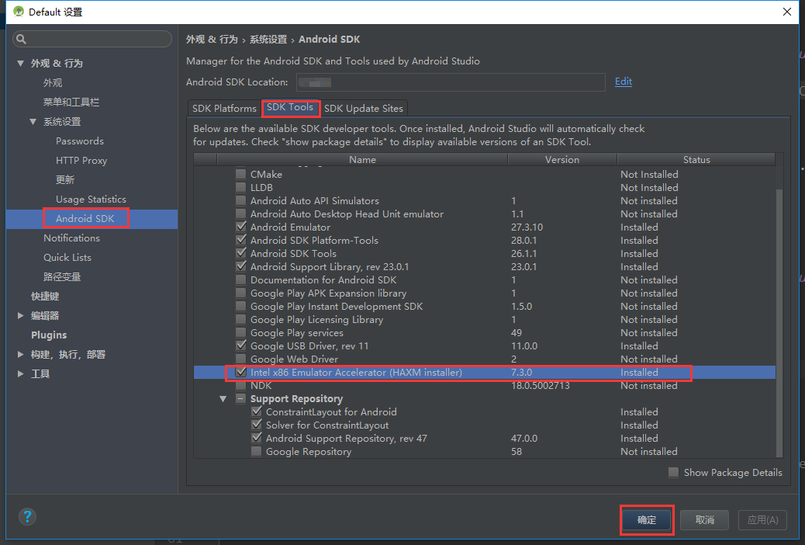Toggle Google USB Driver checkbox
The height and width of the screenshot is (545, 805).
coord(240,345)
